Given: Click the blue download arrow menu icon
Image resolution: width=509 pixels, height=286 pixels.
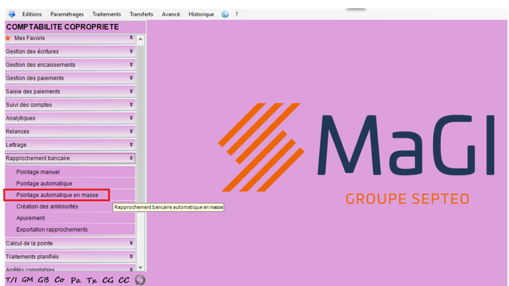Looking at the screenshot, I should tap(11, 14).
